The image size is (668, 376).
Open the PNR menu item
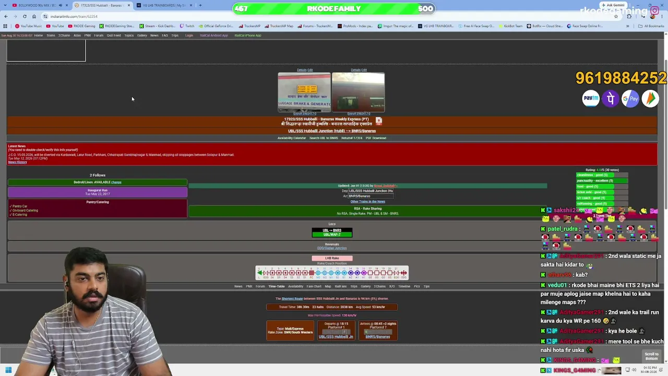[x=88, y=36]
